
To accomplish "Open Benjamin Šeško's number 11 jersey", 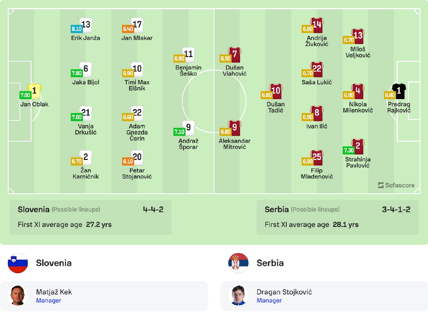I will (188, 54).
